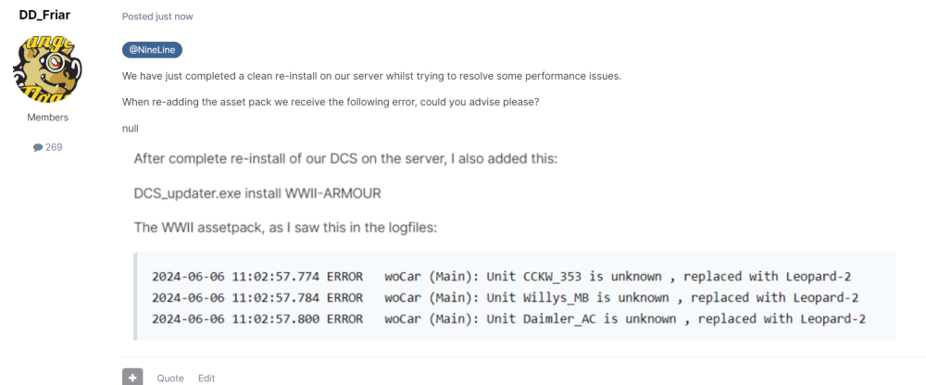Click the clean re-install sentence
This screenshot has width=926, height=385.
370,76
